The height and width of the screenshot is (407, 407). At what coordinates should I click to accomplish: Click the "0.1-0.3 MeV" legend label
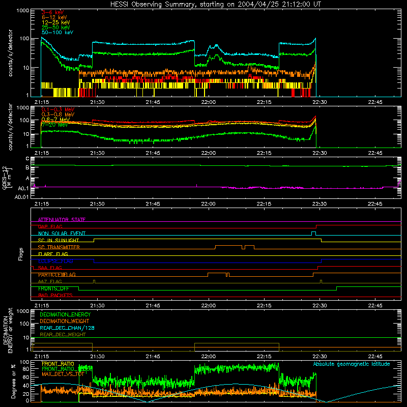pos(58,109)
